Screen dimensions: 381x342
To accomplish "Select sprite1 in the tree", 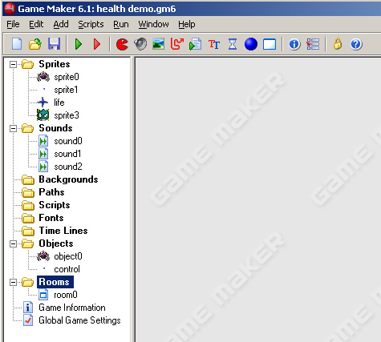I will click(x=66, y=90).
